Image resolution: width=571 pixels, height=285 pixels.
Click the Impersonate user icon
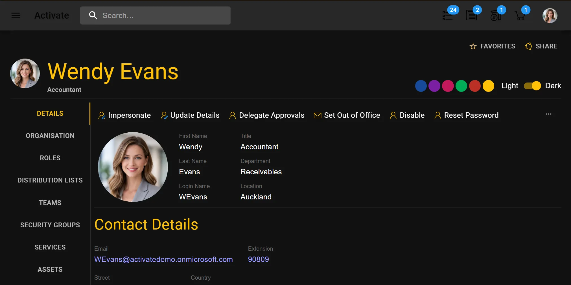click(x=102, y=115)
